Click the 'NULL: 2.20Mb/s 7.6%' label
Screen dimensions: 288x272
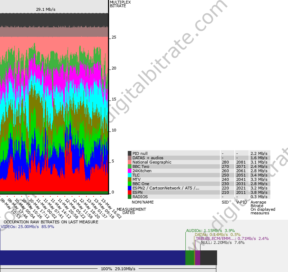(222, 242)
